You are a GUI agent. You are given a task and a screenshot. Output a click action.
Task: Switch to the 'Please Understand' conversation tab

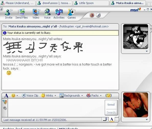click(x=18, y=3)
